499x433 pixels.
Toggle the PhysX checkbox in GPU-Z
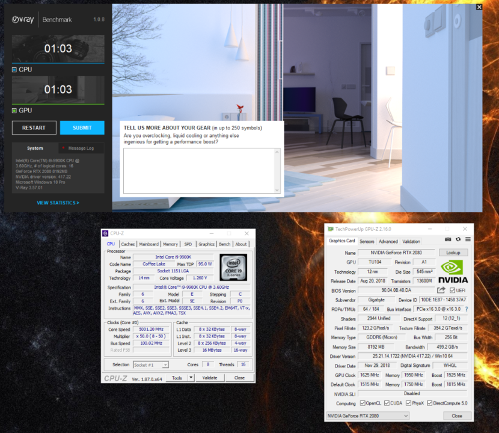pos(409,403)
